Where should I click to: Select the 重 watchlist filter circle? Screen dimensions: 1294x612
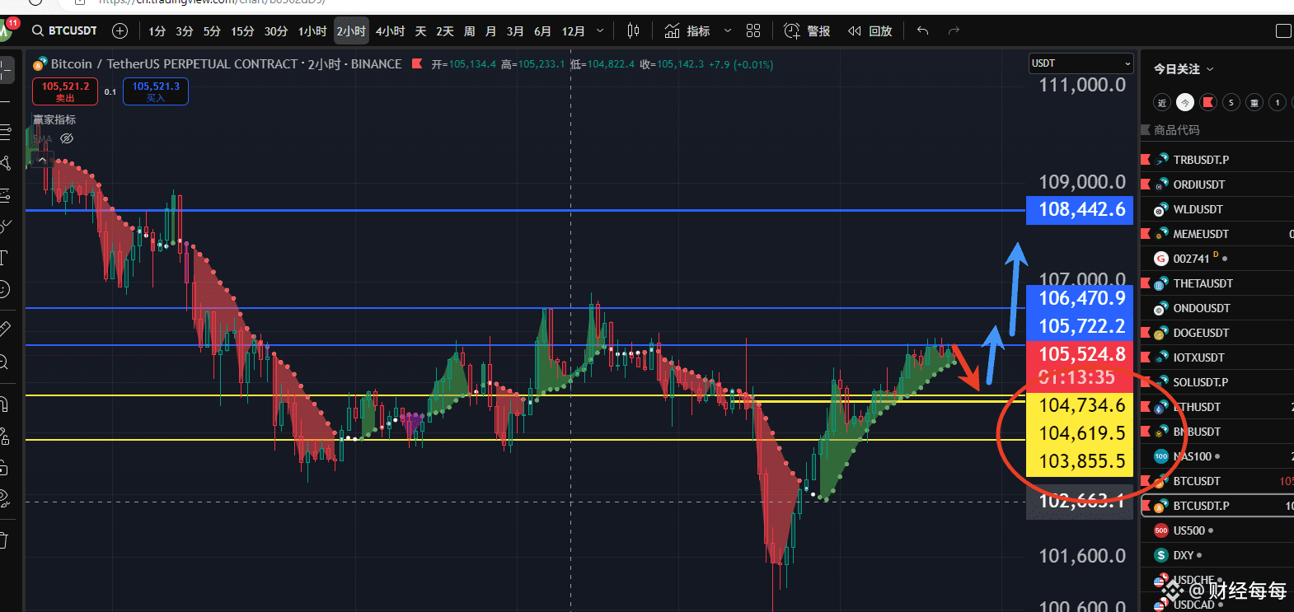point(1254,102)
